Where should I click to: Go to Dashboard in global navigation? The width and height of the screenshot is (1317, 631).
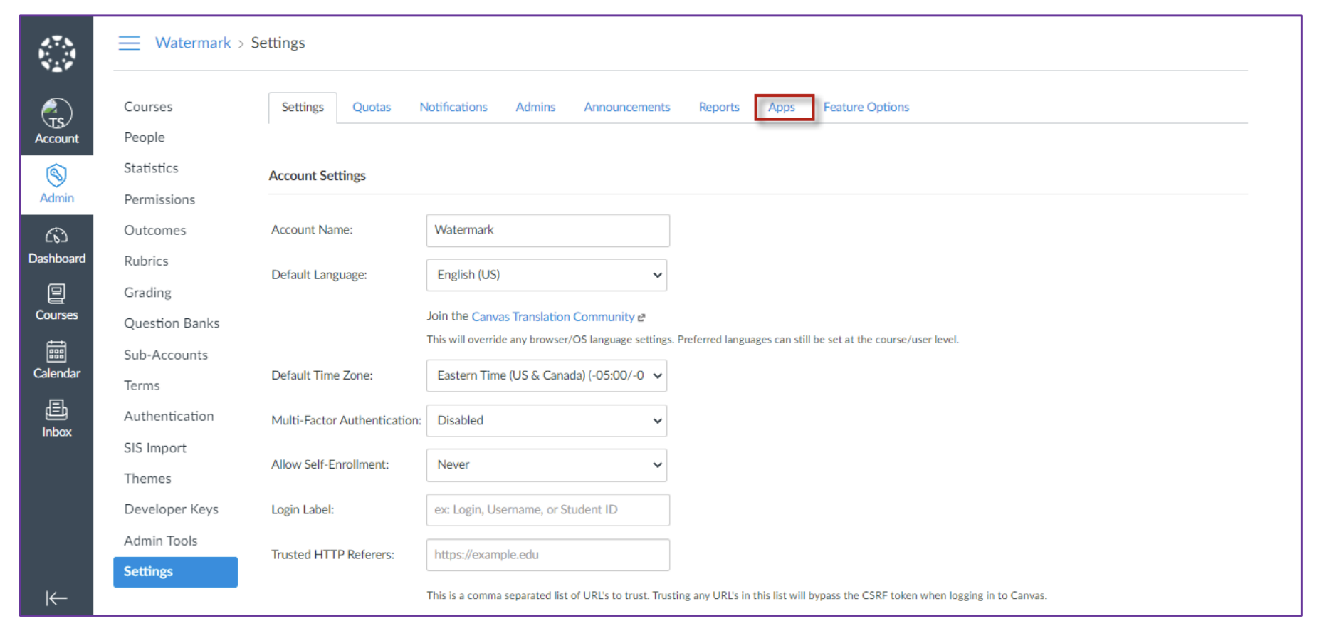tap(57, 246)
